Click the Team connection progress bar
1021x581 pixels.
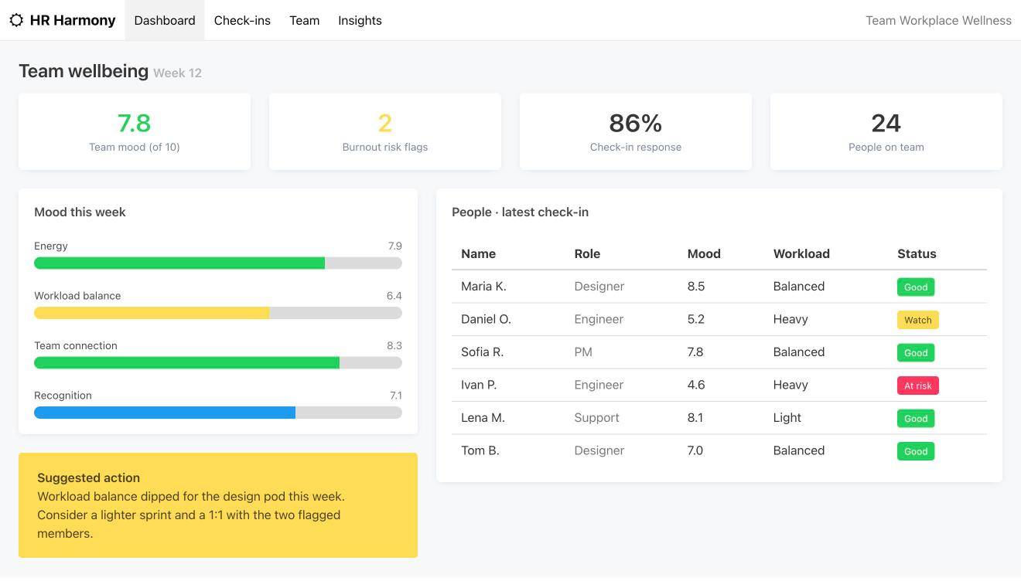(x=218, y=363)
